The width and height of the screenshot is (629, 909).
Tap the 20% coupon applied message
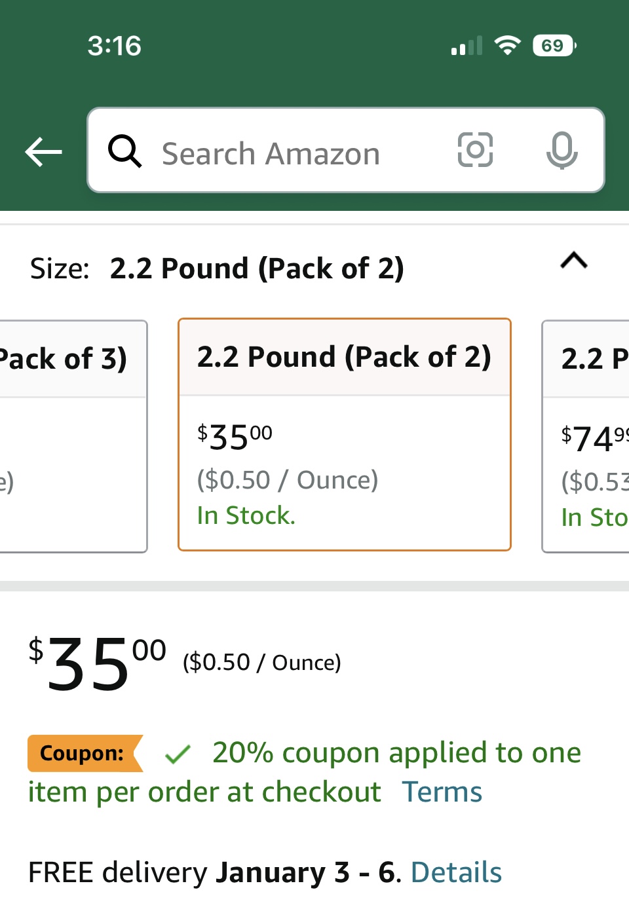coord(396,753)
